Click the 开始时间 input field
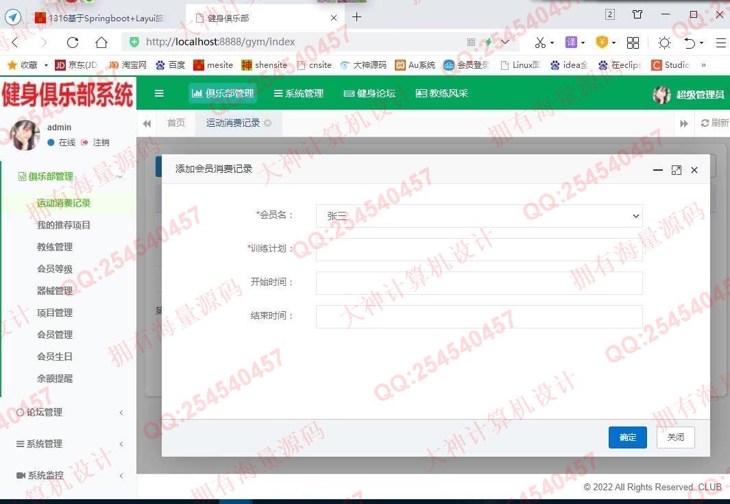 click(479, 283)
